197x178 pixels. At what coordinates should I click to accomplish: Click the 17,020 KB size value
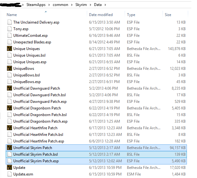coord(178,168)
